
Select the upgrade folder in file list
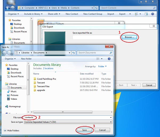click(x=41, y=90)
